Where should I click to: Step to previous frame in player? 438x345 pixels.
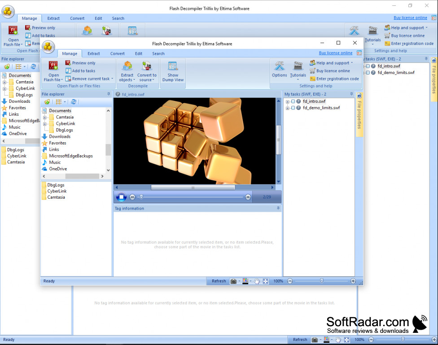[132, 197]
